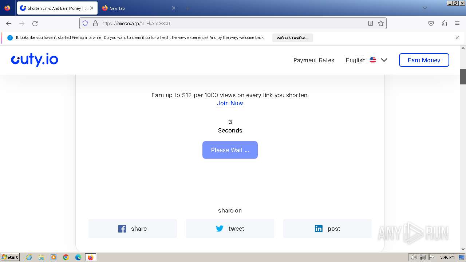The width and height of the screenshot is (466, 262).
Task: Follow the Join Now link
Action: tap(230, 103)
